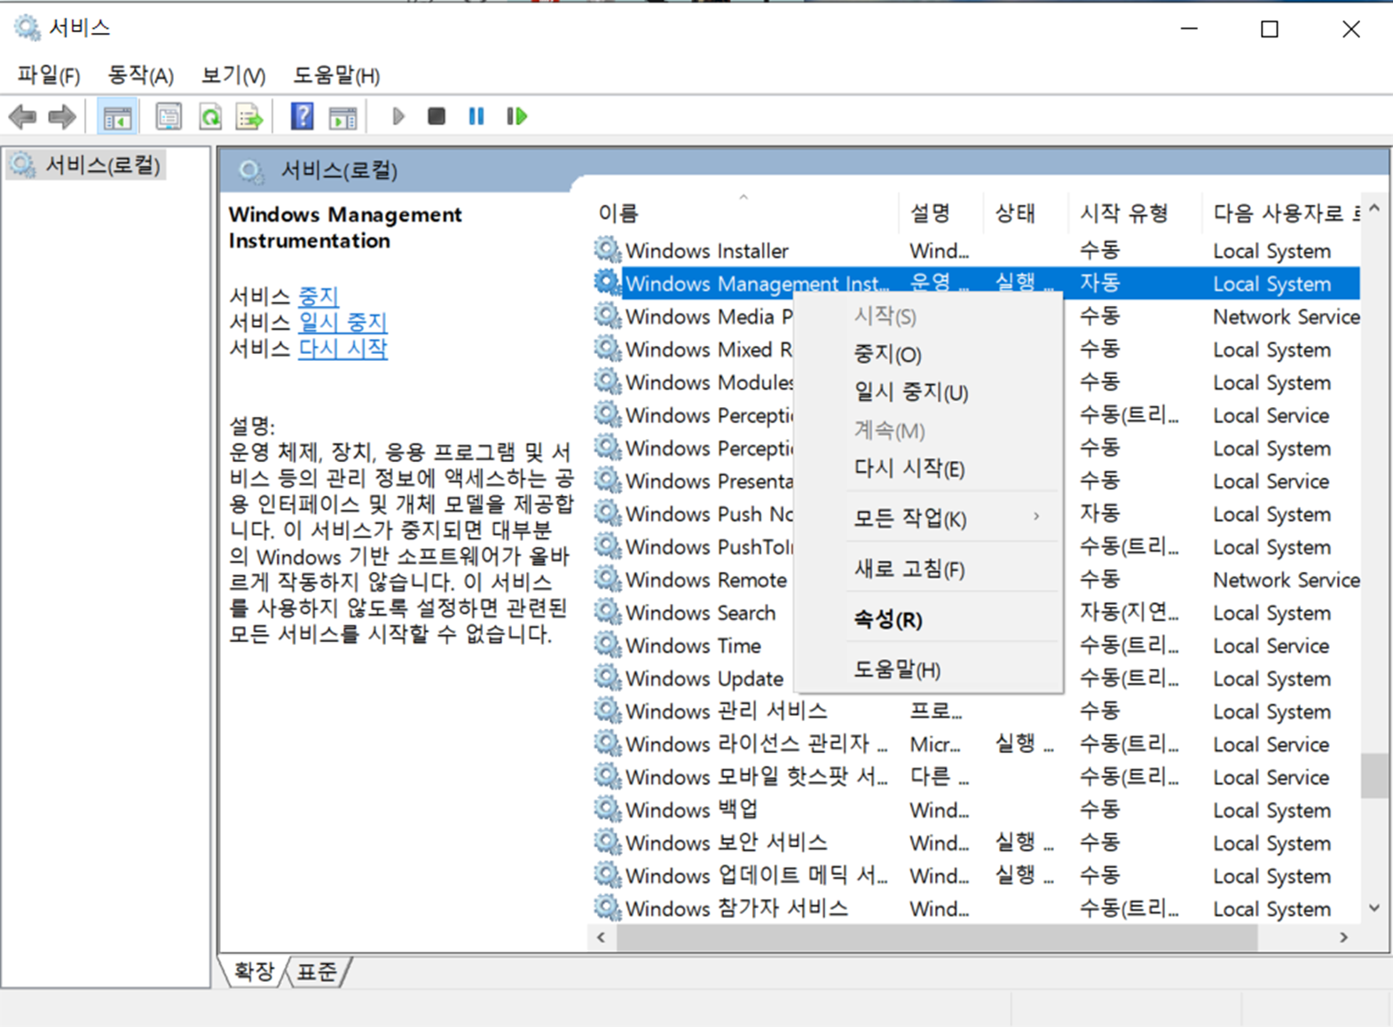Image resolution: width=1393 pixels, height=1027 pixels.
Task: Click the Windows Installer gear icon
Action: tap(607, 250)
